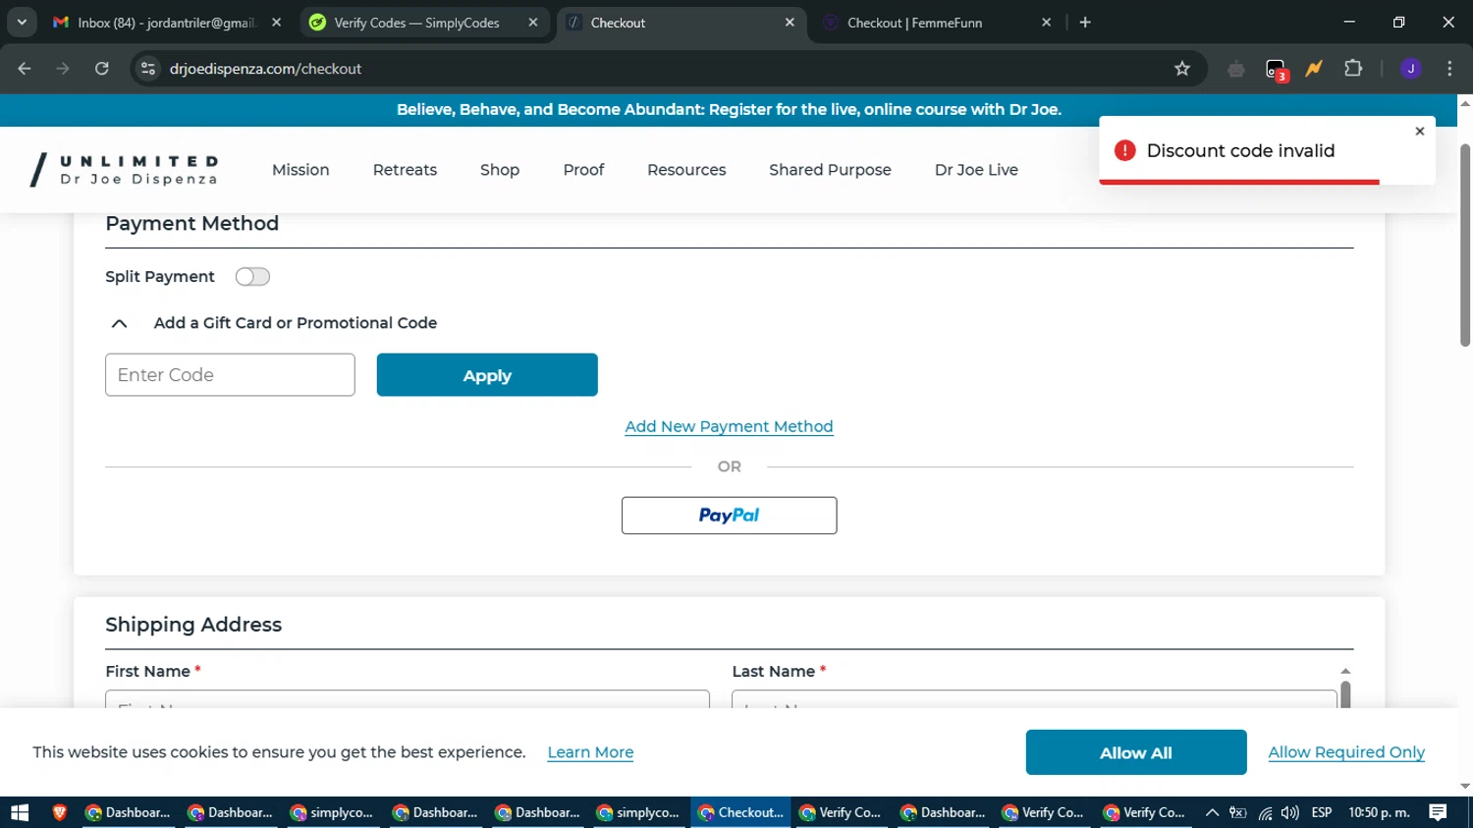Open Add New Payment Method link
The image size is (1473, 828).
click(x=729, y=426)
